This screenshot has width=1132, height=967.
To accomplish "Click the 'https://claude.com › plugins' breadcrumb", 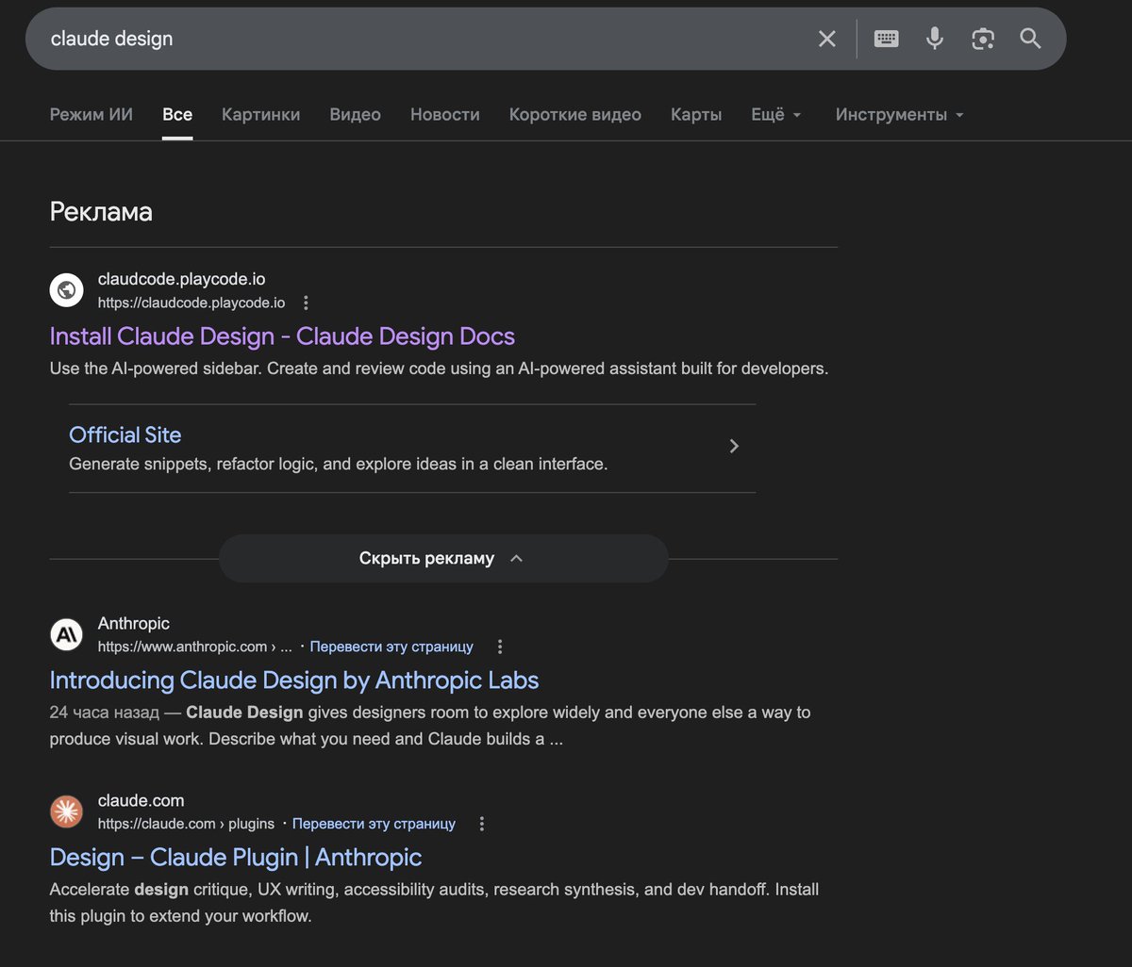I will point(186,824).
